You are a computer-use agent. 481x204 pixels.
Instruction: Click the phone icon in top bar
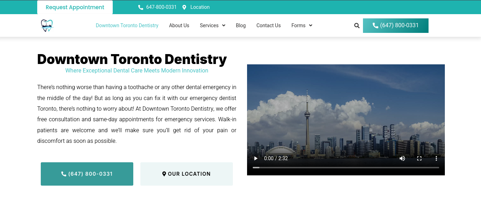141,7
